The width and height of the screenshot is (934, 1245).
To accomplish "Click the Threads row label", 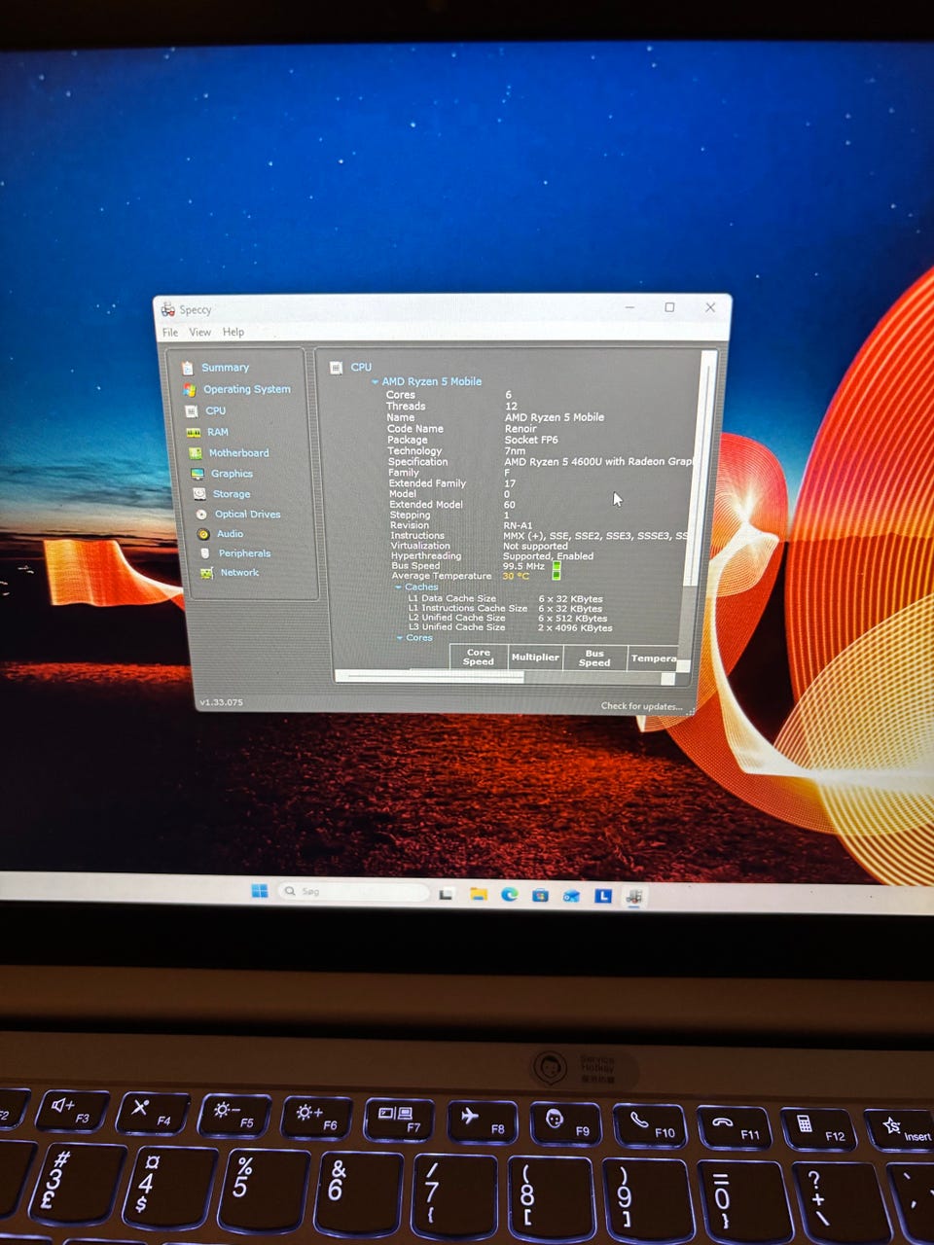I will click(406, 407).
